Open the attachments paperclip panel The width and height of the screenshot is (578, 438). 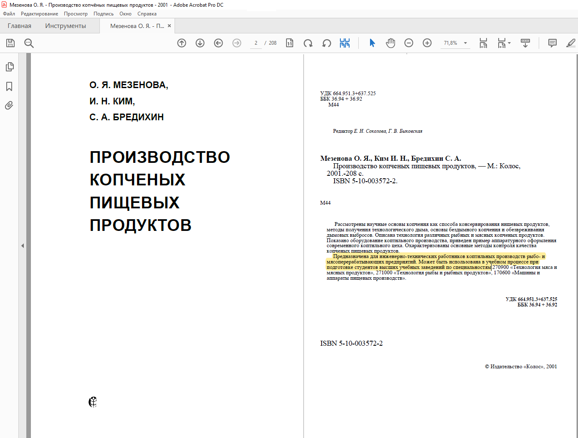tap(9, 105)
